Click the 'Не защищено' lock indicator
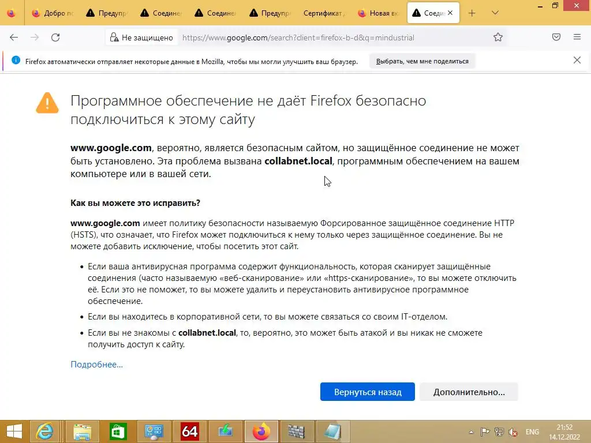Screen dimensions: 591x443 coord(141,37)
